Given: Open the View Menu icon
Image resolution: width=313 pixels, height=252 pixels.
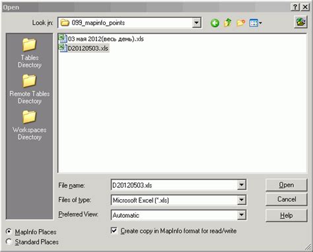Looking at the screenshot, I should click(256, 23).
